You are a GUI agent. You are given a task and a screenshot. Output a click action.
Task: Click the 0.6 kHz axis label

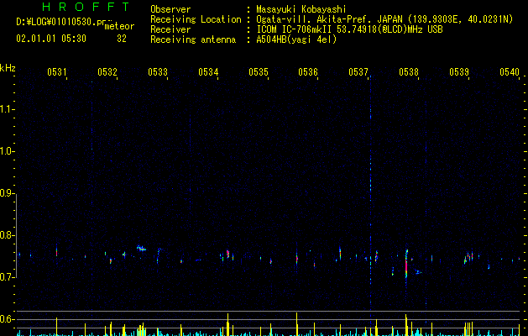(7, 319)
